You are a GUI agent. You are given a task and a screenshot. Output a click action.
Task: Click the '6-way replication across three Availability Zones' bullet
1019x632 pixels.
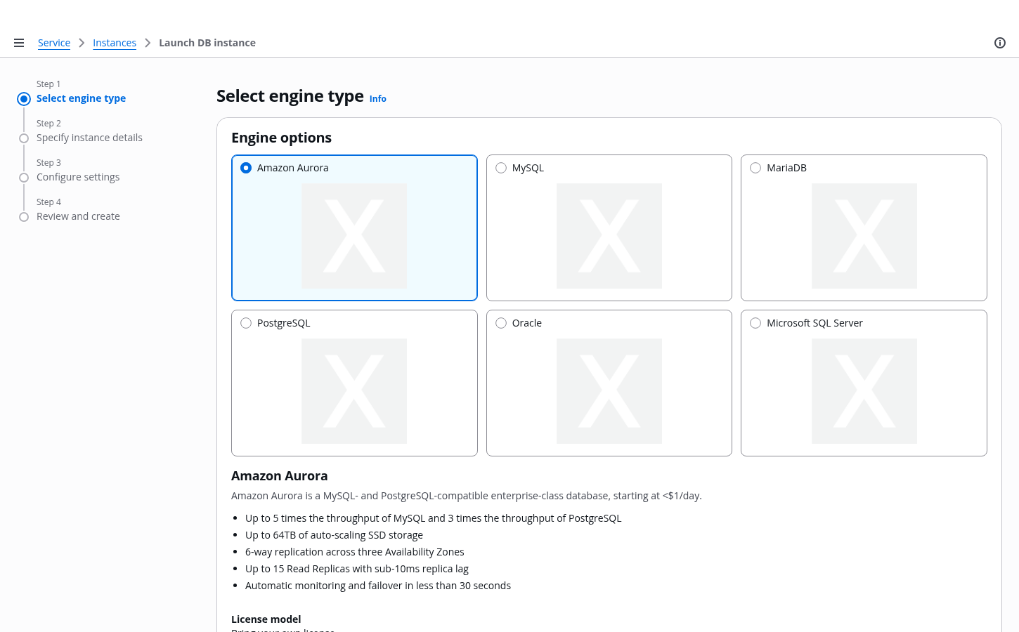click(355, 552)
